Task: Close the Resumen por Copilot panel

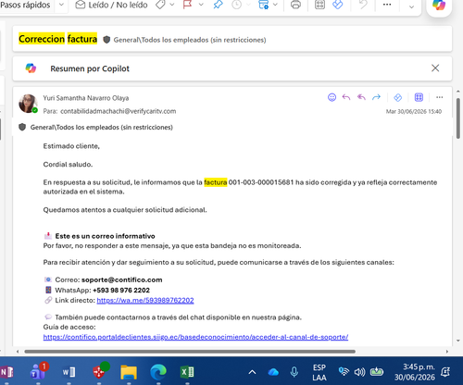Action: (x=435, y=68)
